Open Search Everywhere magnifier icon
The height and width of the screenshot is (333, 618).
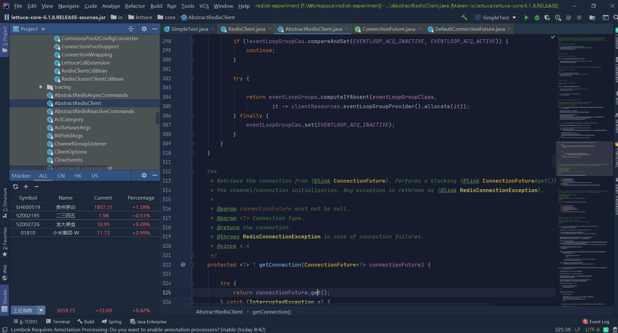615,17
